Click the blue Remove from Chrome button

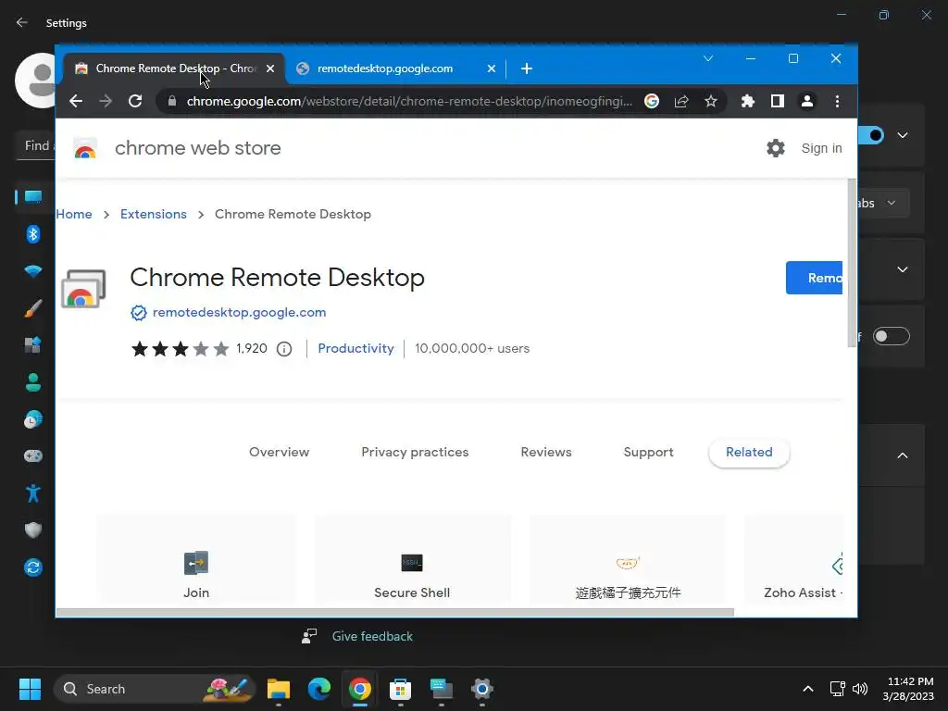coord(815,278)
